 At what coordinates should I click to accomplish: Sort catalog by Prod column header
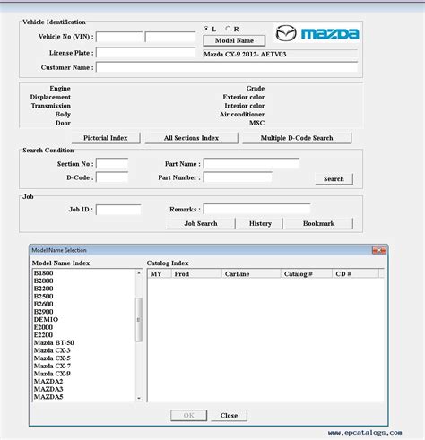[196, 274]
